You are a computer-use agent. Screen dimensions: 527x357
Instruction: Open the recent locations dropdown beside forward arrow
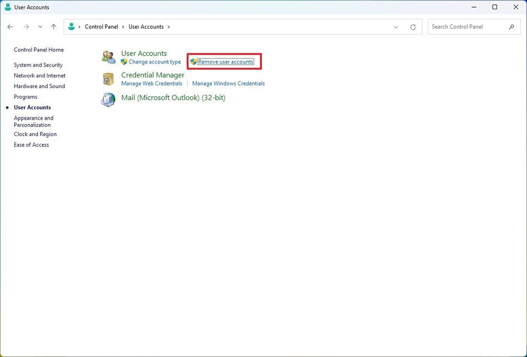(x=40, y=27)
